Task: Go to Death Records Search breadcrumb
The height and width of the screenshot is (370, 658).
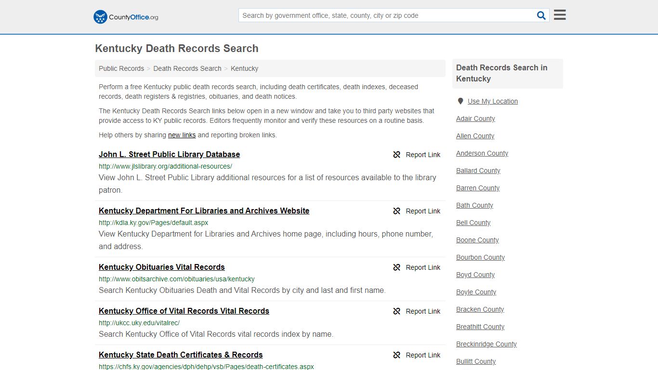Action: (x=187, y=68)
